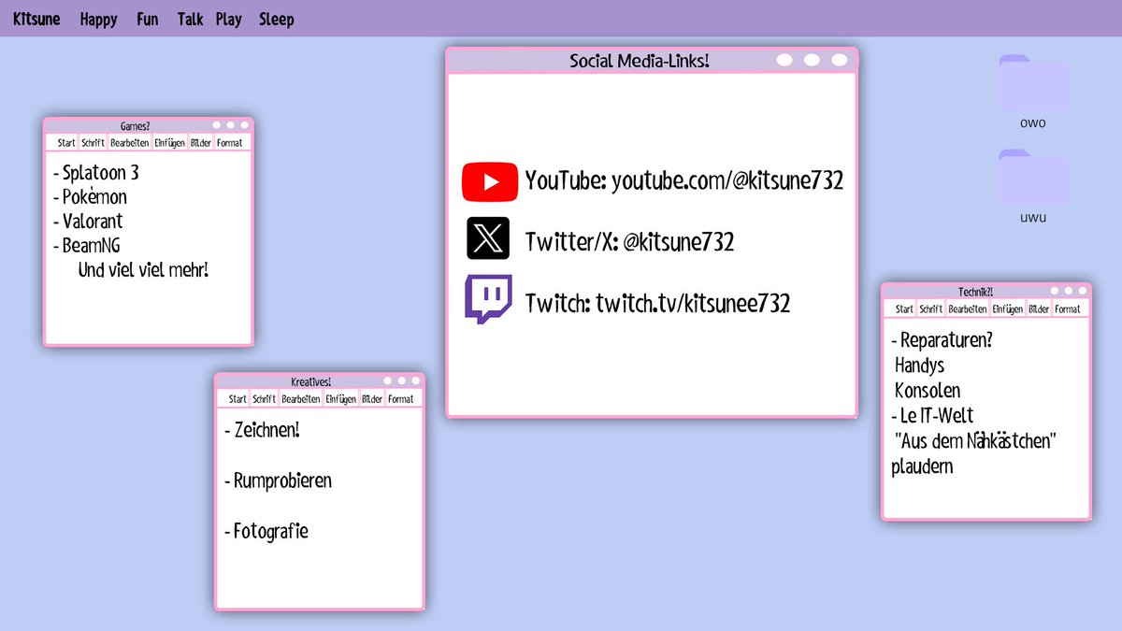The height and width of the screenshot is (631, 1122).
Task: Select Format tab in Kreatives! window
Action: [x=401, y=399]
